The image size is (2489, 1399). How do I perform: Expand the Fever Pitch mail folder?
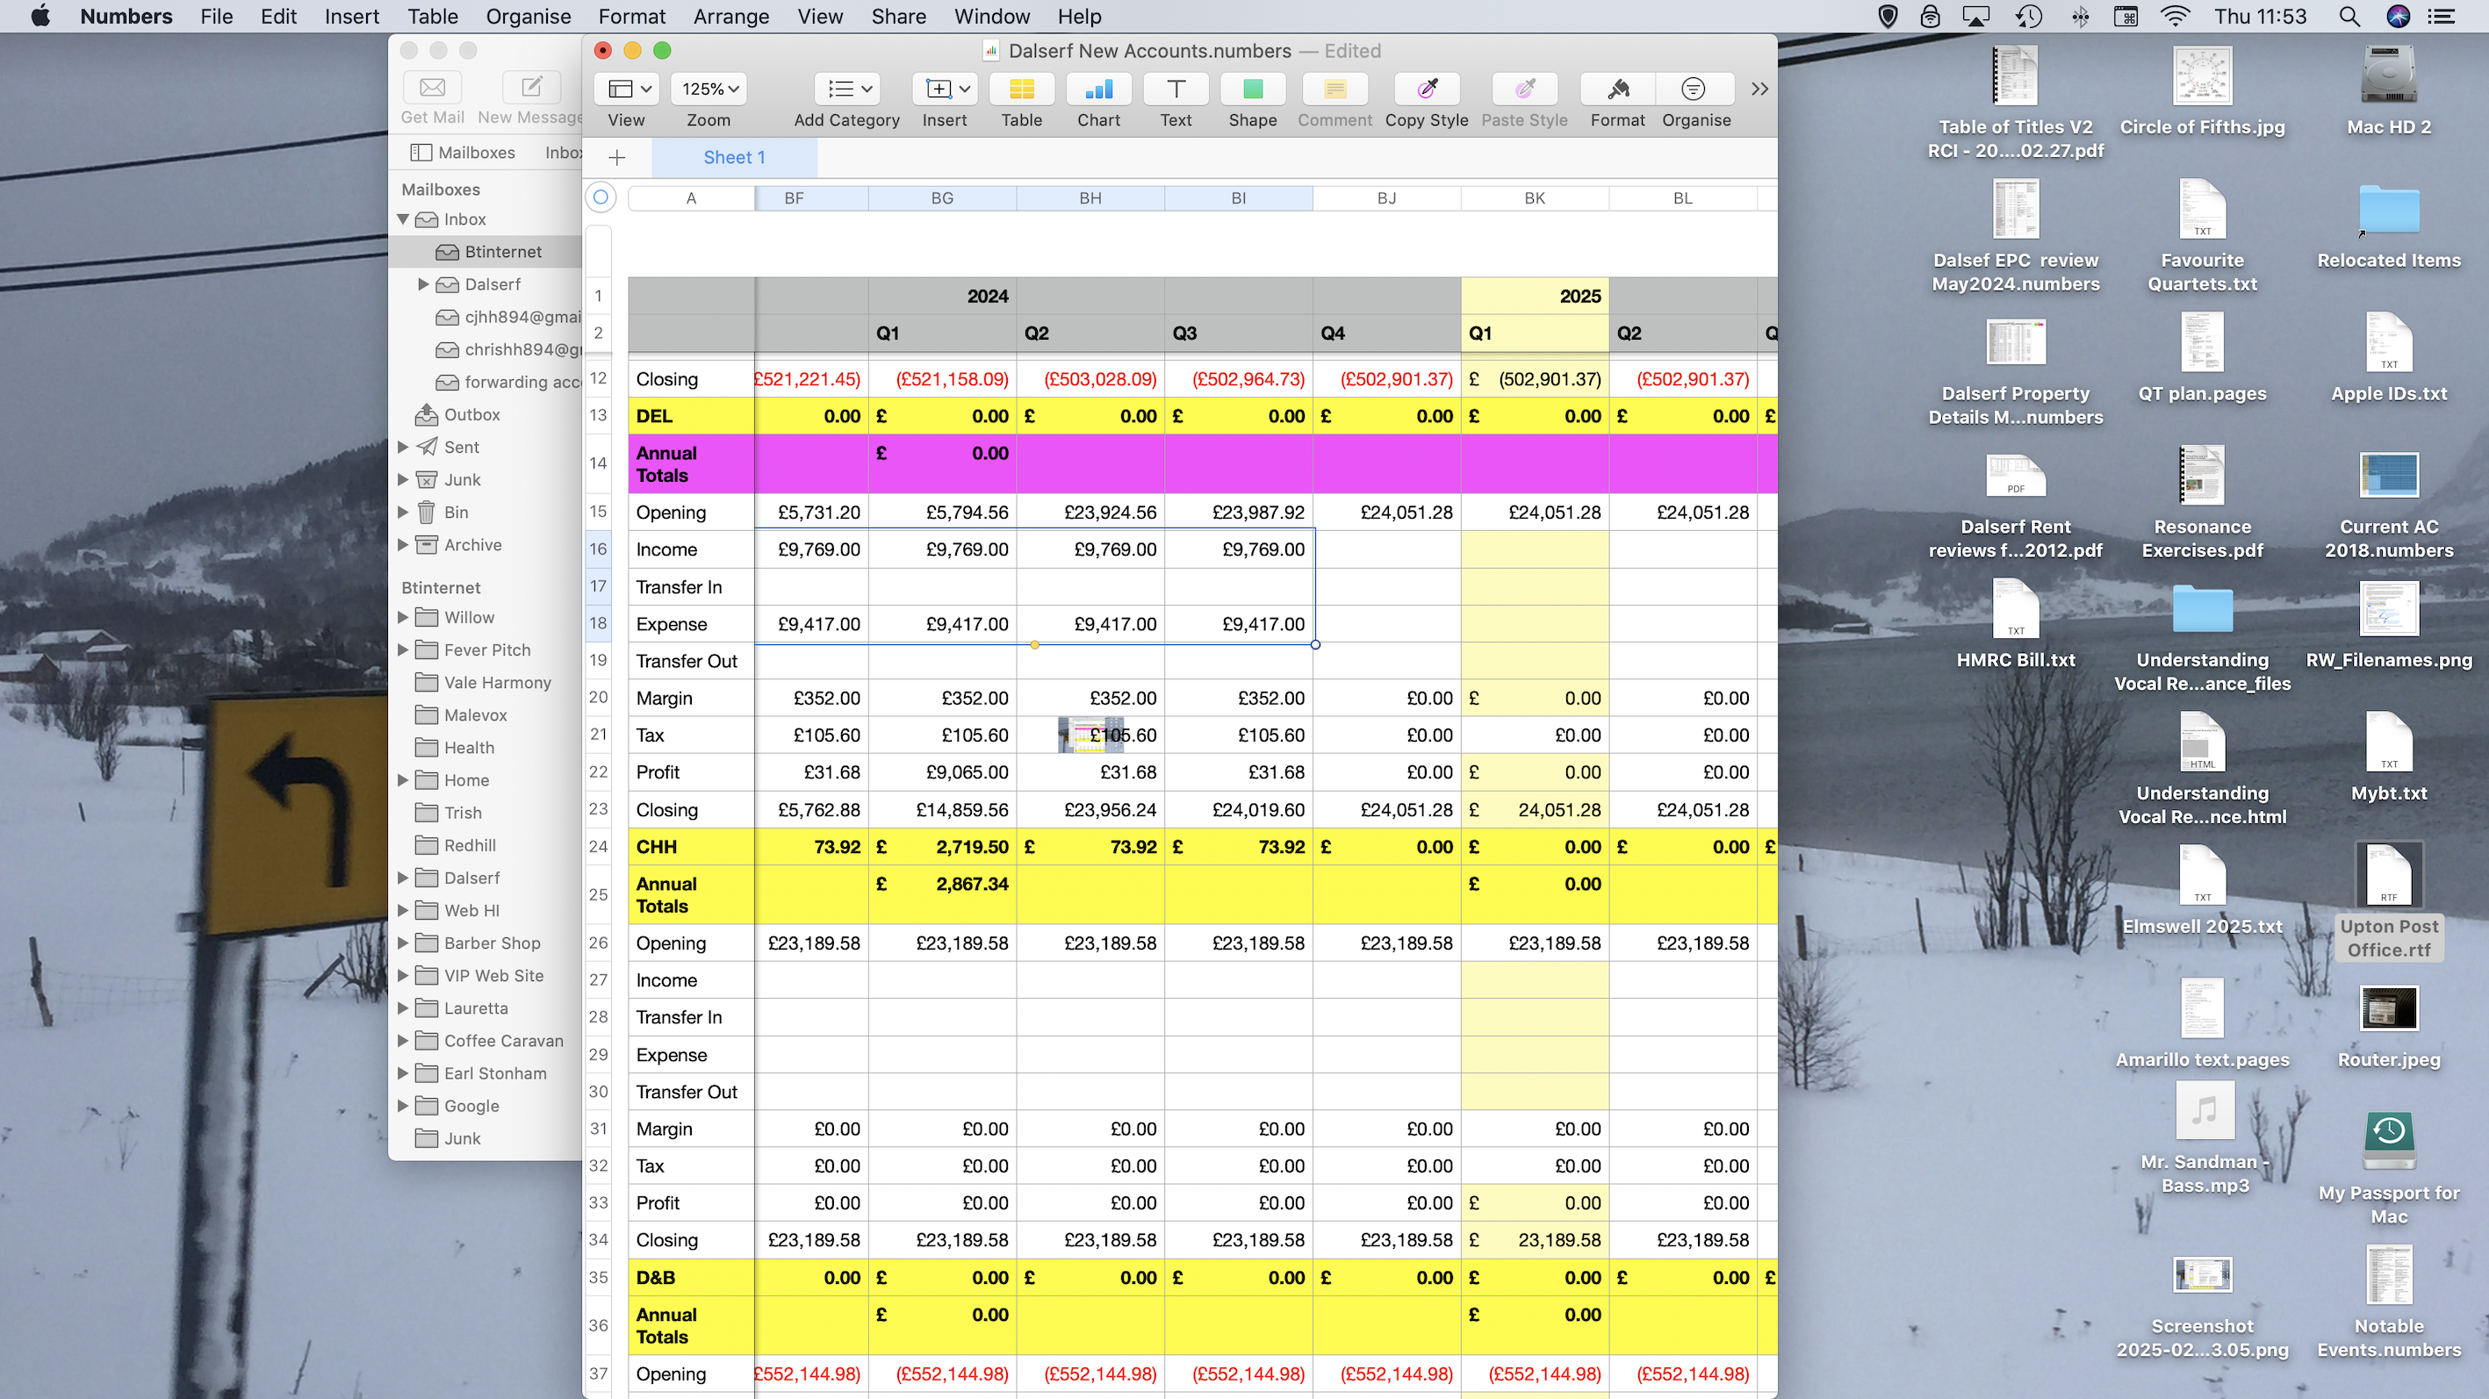403,650
